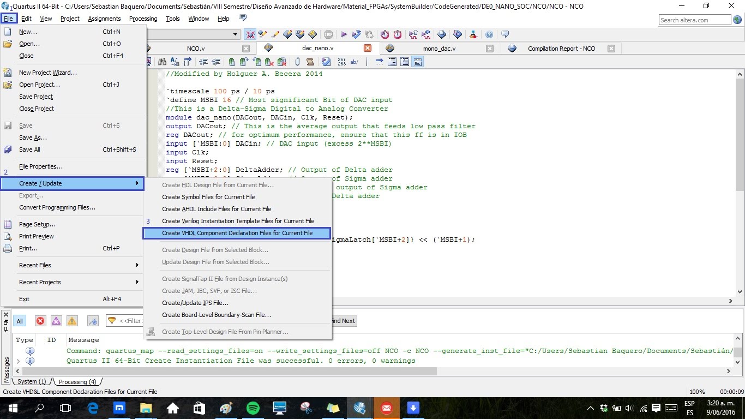Image resolution: width=745 pixels, height=419 pixels.
Task: Click the Find Next button
Action: pos(344,321)
